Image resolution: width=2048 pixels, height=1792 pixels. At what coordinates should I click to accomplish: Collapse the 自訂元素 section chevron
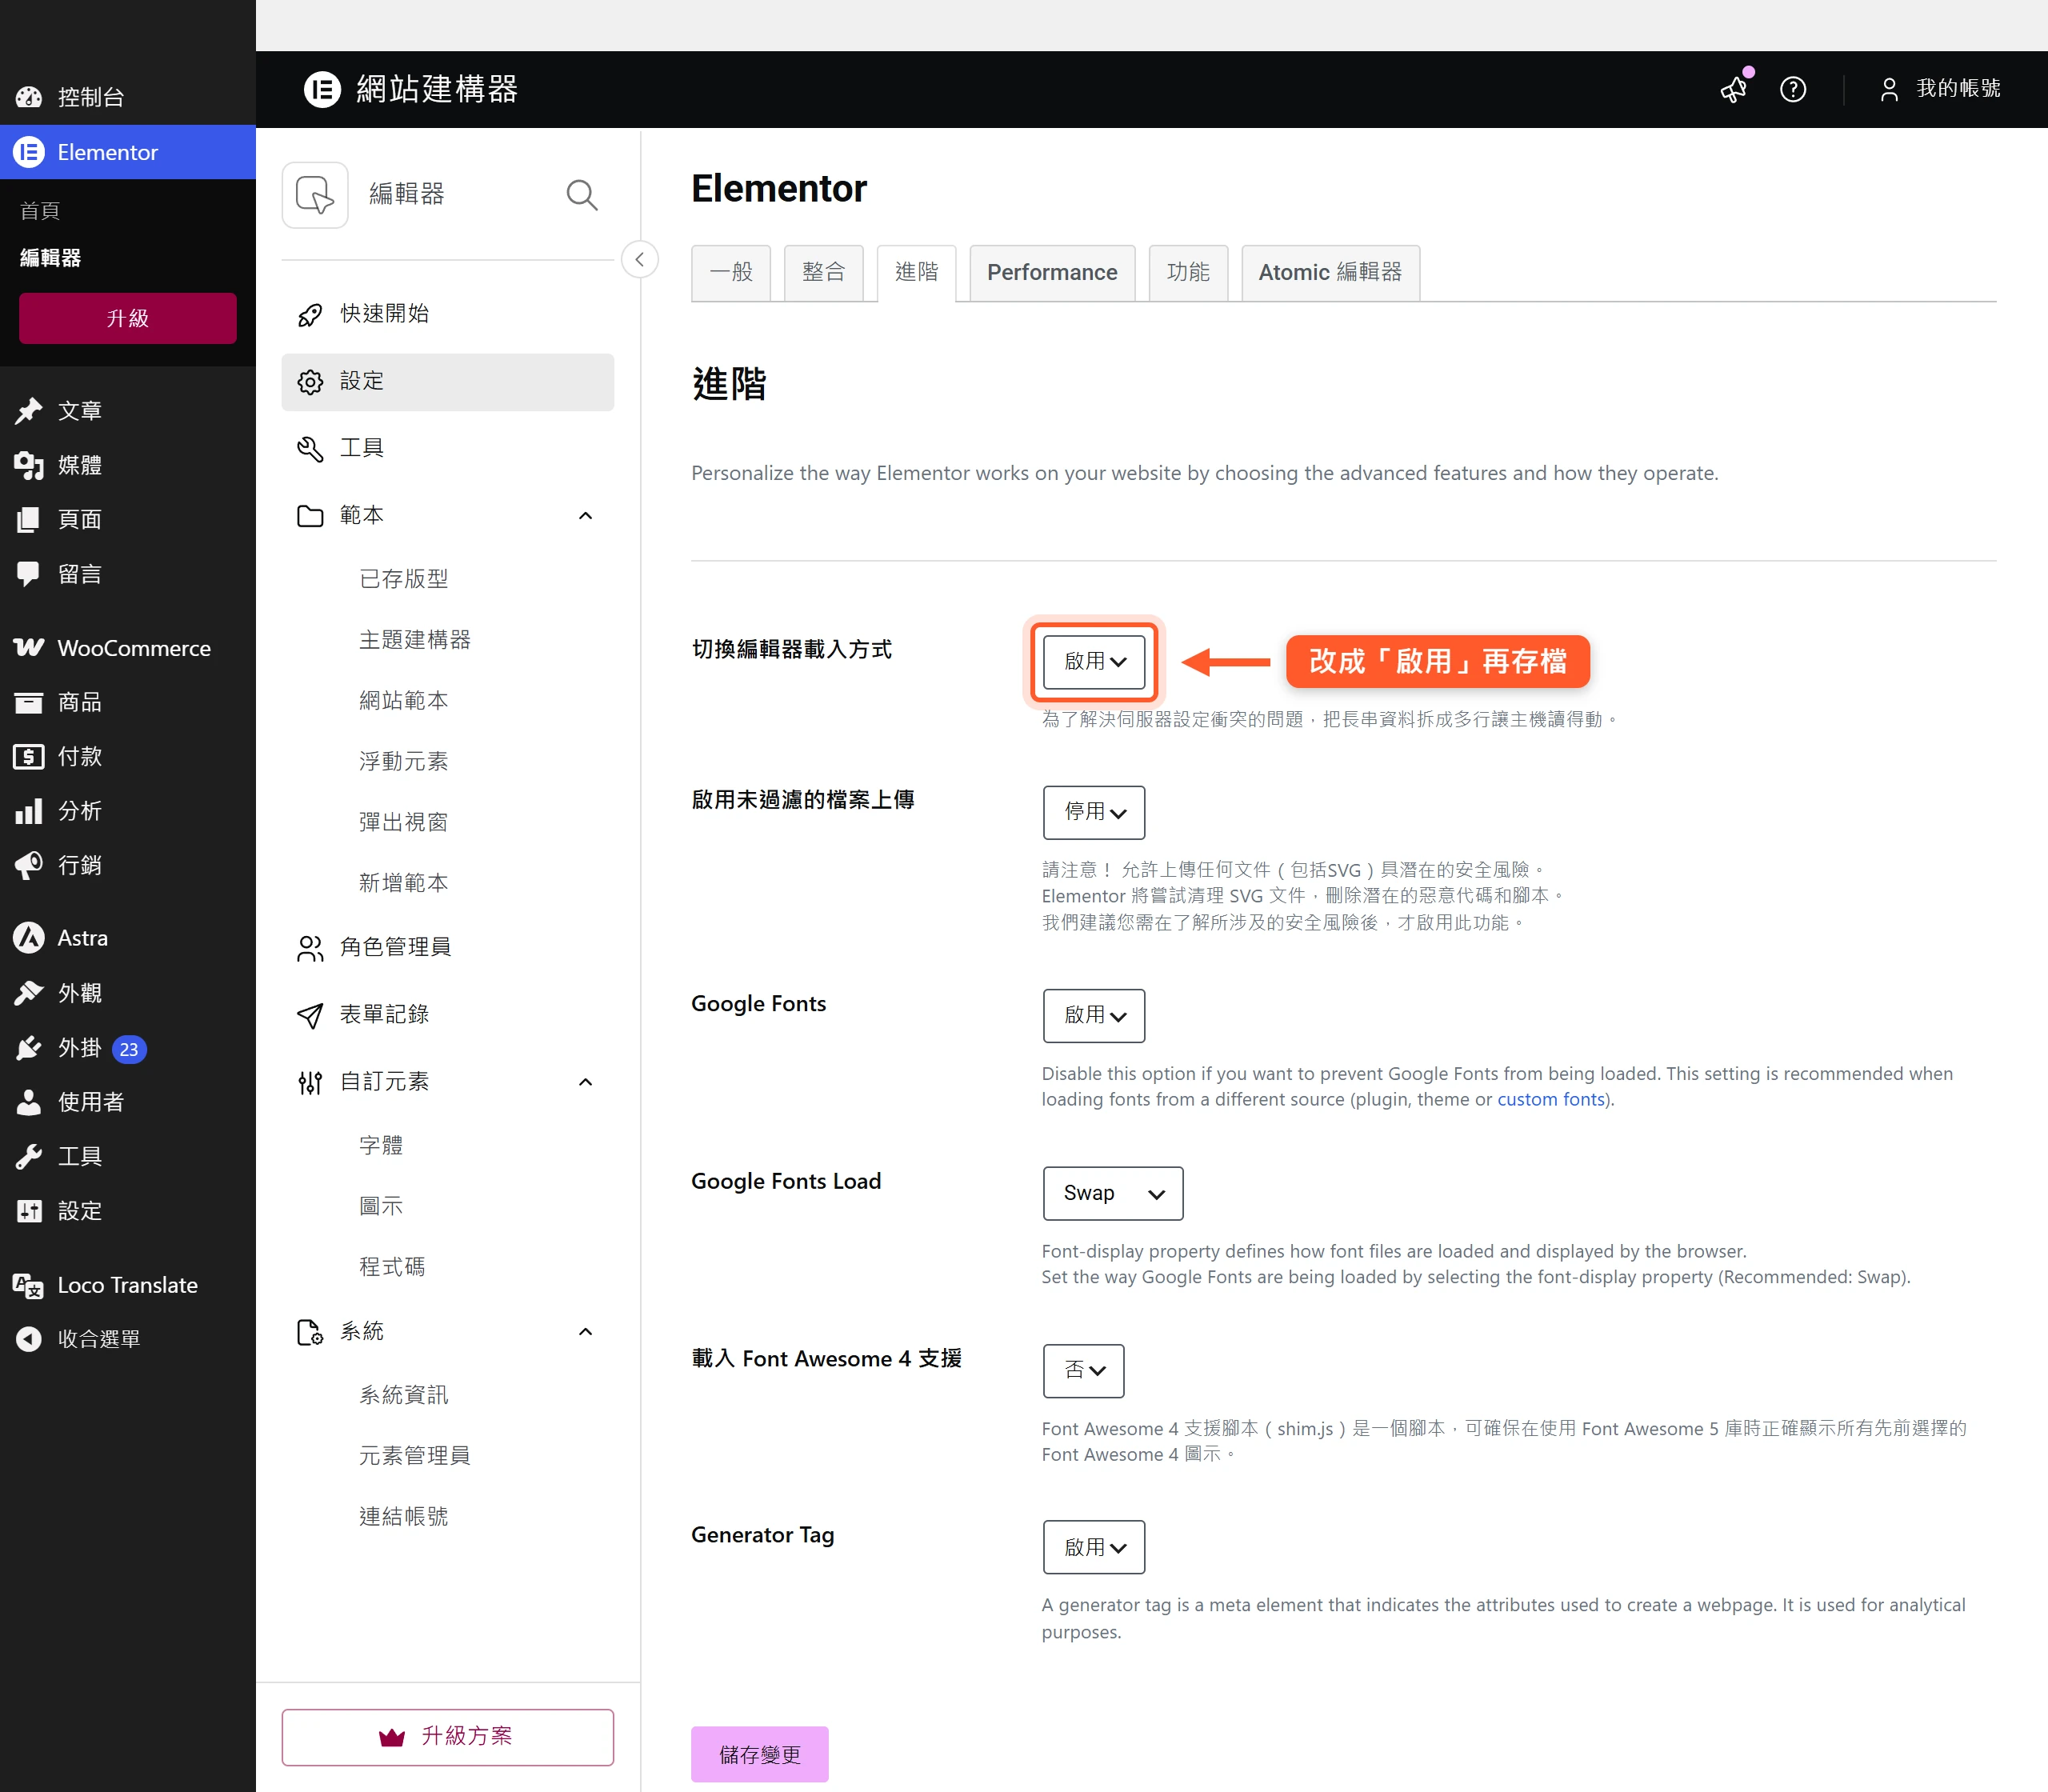[x=586, y=1082]
